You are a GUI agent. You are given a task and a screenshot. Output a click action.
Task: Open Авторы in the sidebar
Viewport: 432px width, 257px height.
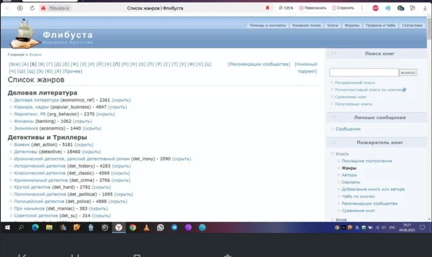tap(349, 175)
